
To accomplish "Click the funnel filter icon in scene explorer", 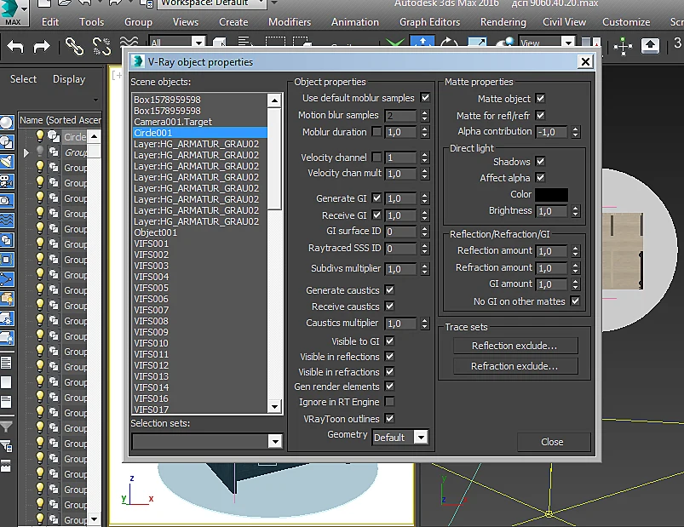I will 6,427.
